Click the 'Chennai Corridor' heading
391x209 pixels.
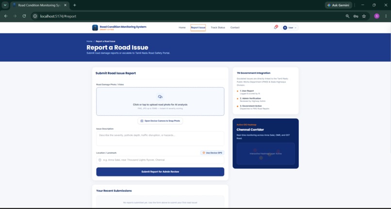pyautogui.click(x=250, y=129)
